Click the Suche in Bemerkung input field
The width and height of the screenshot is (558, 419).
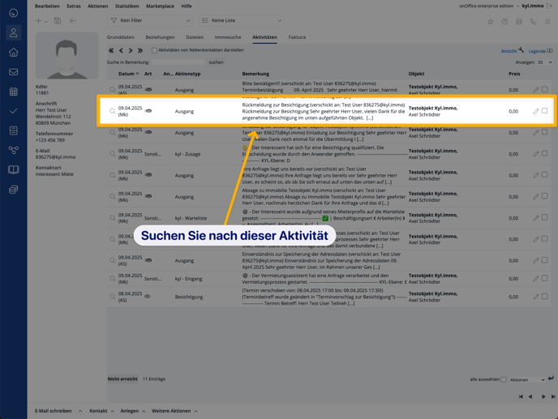click(x=178, y=62)
